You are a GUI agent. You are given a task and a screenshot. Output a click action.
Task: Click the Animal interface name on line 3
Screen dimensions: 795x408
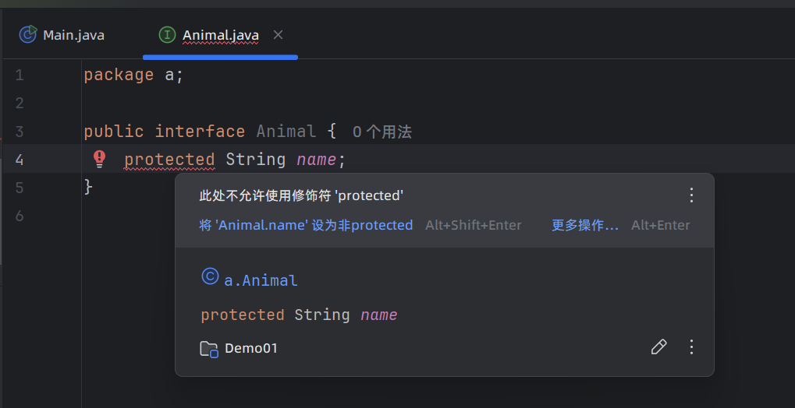(x=286, y=131)
